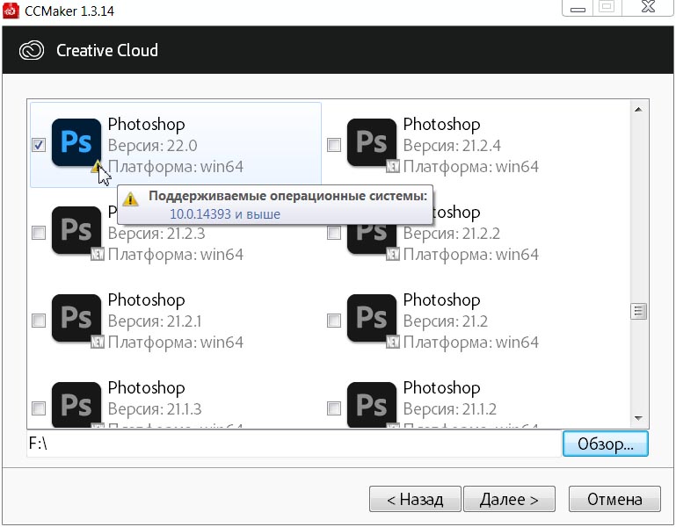Click the Photoshop 22.0 blue Ps icon
The image size is (676, 527).
click(76, 142)
